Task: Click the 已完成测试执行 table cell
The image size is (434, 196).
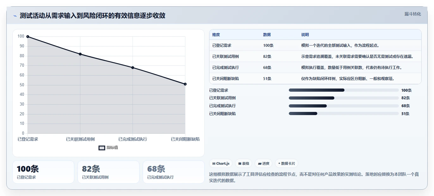Action: (x=226, y=68)
